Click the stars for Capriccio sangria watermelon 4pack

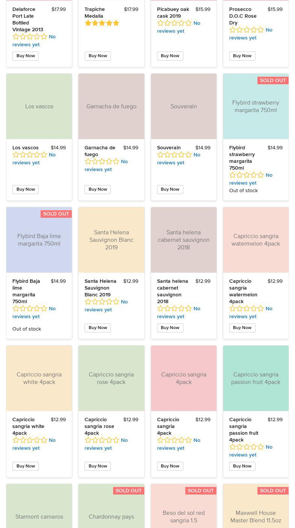tap(247, 309)
